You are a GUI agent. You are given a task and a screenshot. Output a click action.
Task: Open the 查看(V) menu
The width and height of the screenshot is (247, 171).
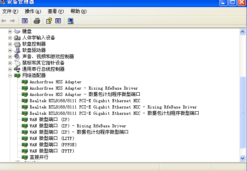coord(56,11)
